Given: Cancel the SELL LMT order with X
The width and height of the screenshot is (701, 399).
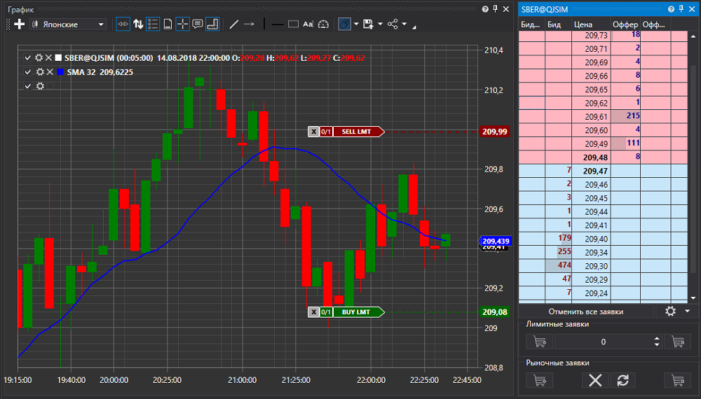Looking at the screenshot, I should click(314, 132).
